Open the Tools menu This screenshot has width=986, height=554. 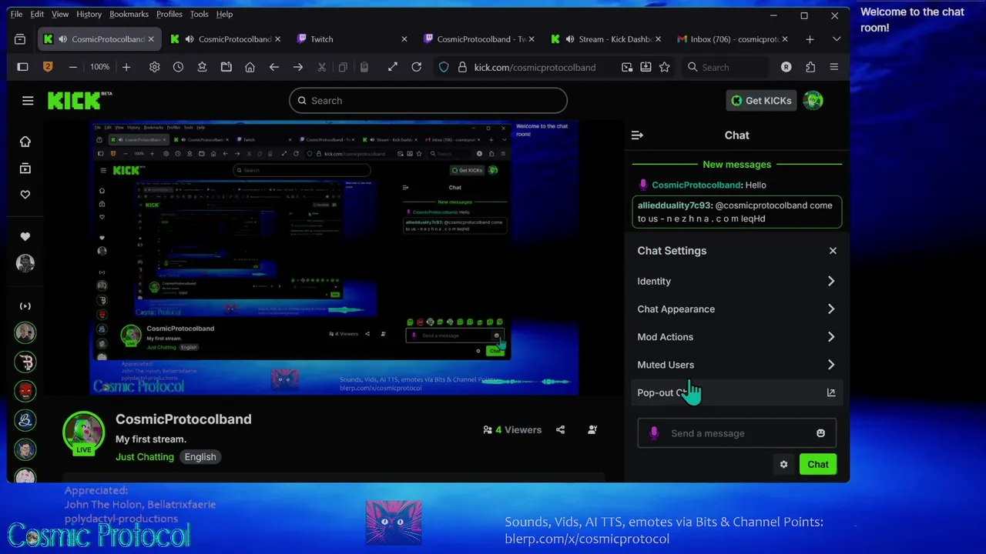tap(199, 14)
